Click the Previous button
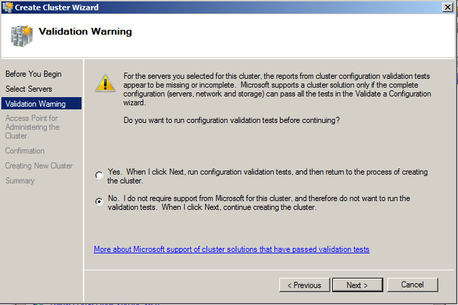 (x=304, y=285)
